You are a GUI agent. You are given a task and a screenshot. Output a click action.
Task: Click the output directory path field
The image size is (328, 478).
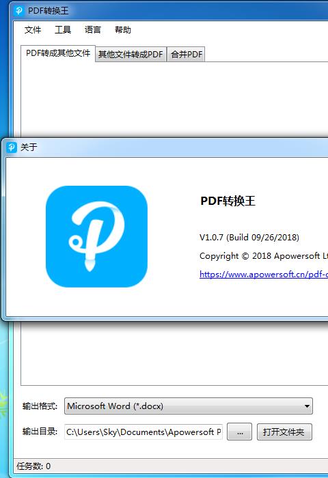(143, 432)
